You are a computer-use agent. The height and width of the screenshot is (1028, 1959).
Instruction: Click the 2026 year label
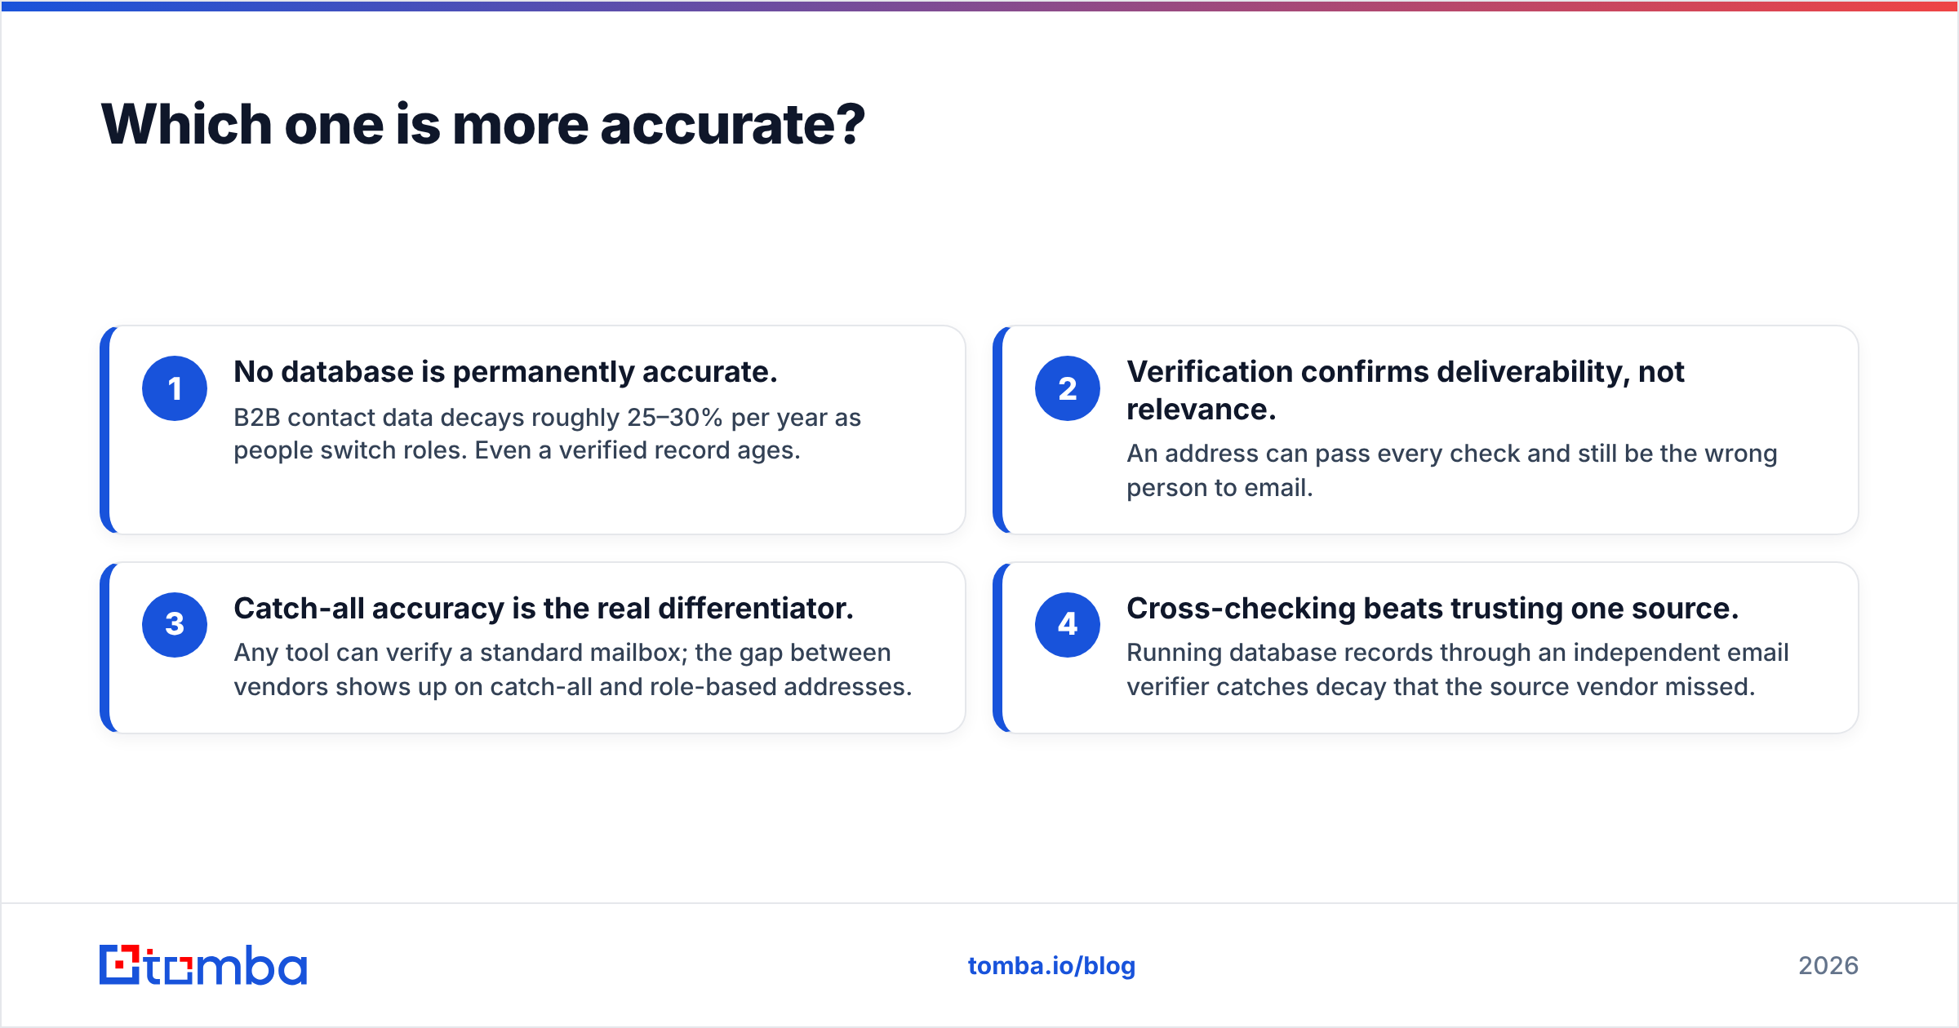pos(1828,966)
